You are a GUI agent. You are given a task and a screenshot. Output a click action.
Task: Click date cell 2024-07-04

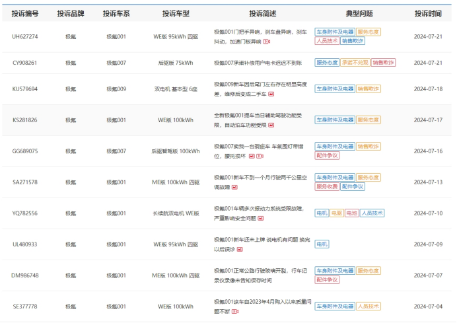428,306
